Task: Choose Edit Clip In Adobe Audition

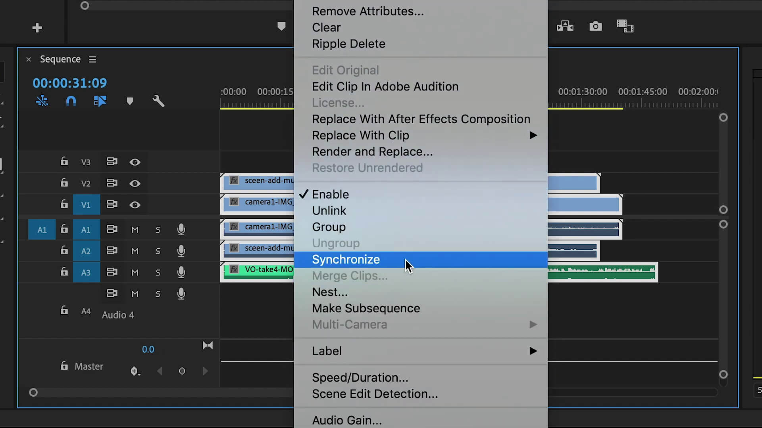Action: click(385, 86)
